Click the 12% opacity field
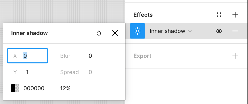The image size is (248, 104). coord(65,88)
